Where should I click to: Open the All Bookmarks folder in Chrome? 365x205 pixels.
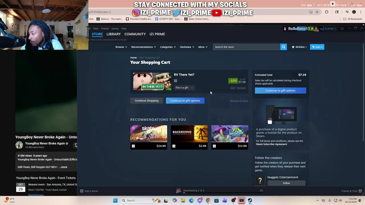pos(353,19)
